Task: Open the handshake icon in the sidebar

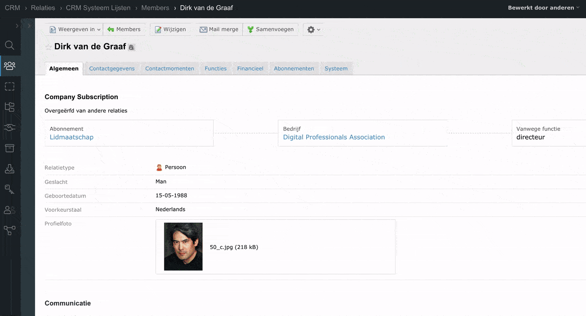Action: pyautogui.click(x=9, y=127)
